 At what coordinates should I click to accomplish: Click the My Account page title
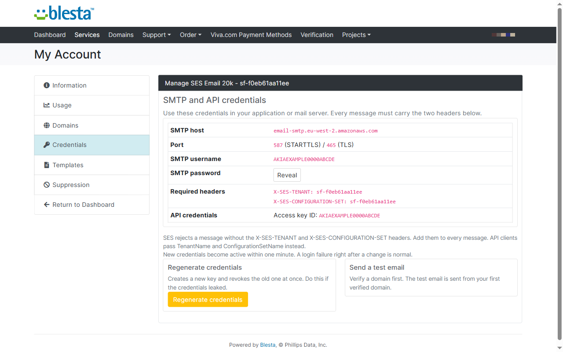pos(68,54)
